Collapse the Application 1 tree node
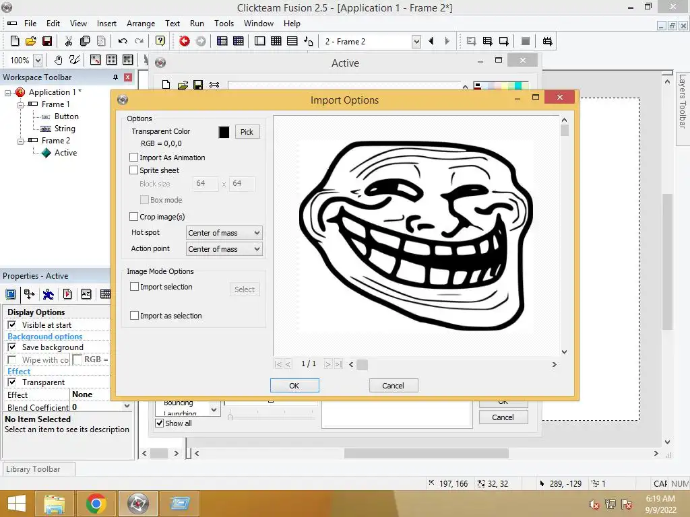Viewport: 690px width, 517px height. coord(8,93)
